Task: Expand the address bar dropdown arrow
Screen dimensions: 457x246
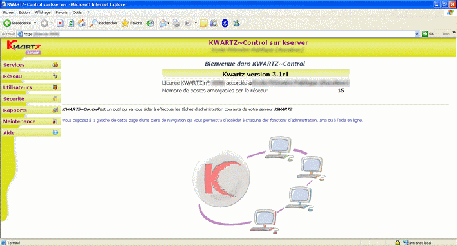Action: (417, 34)
